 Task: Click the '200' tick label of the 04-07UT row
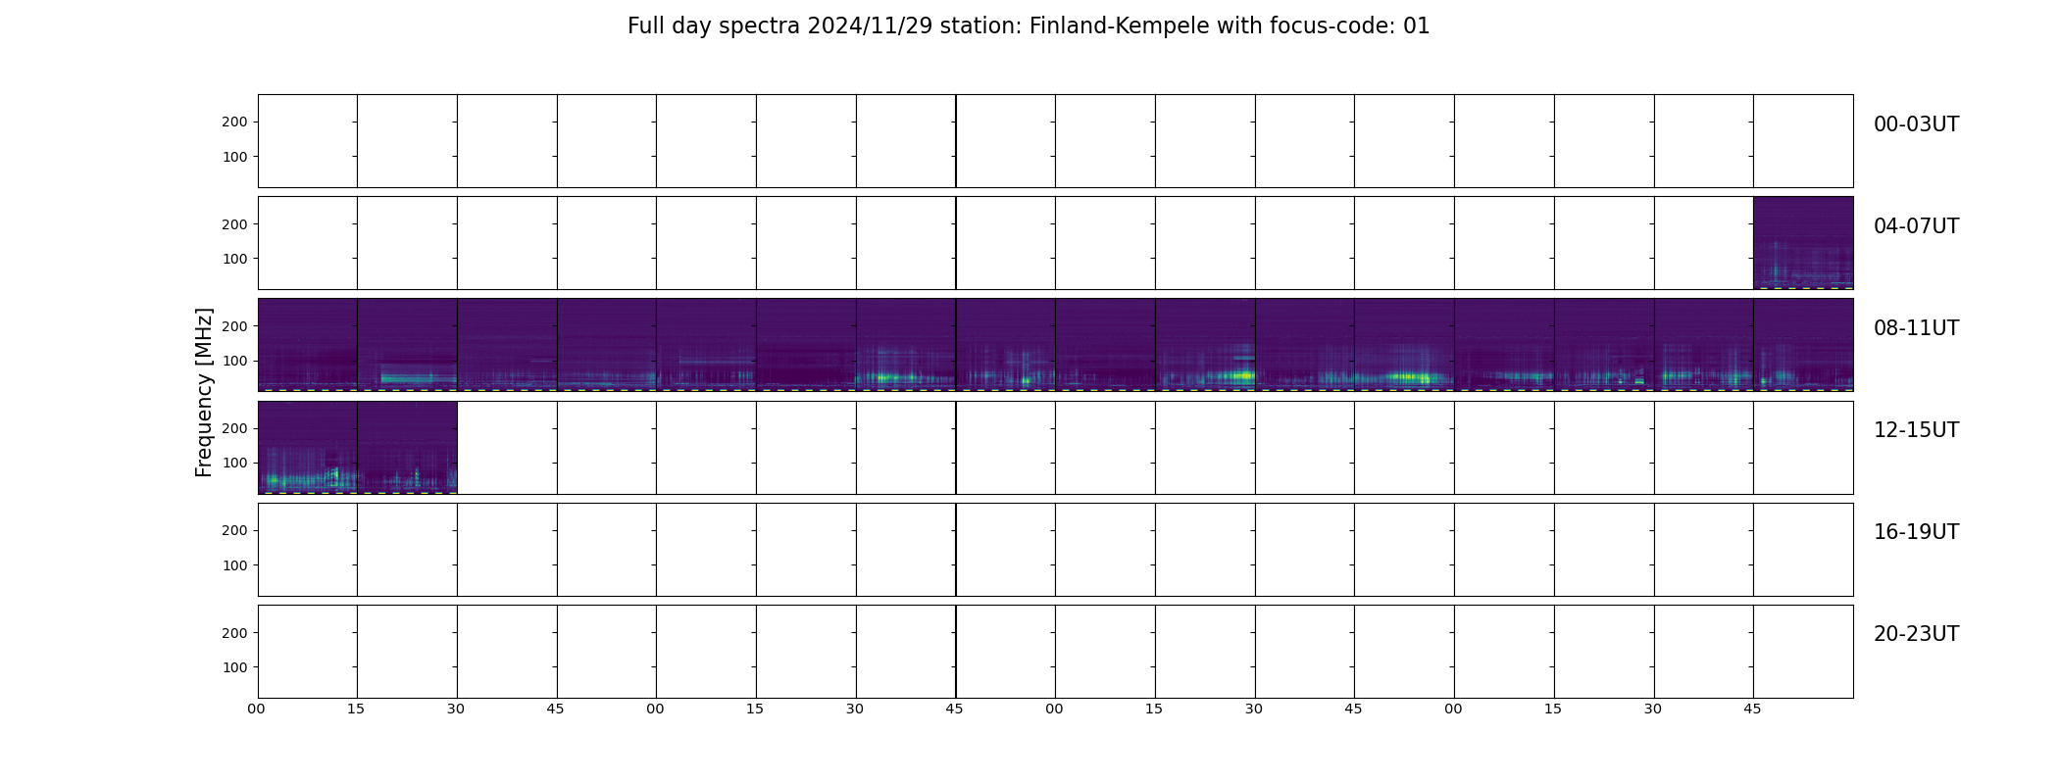click(x=234, y=224)
